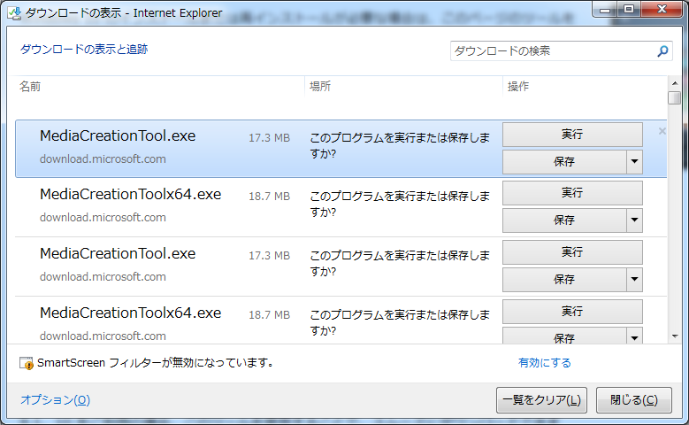Select last MediaCreationToolx64.exe file name
Screen dimensions: 689x425
(x=131, y=313)
